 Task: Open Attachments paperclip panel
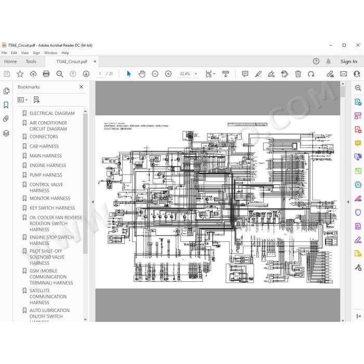pos(6,119)
